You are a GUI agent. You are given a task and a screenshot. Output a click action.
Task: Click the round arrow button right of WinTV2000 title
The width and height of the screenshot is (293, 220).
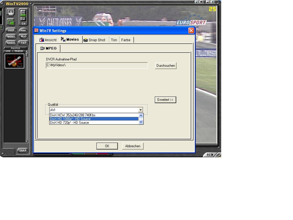(31, 3)
